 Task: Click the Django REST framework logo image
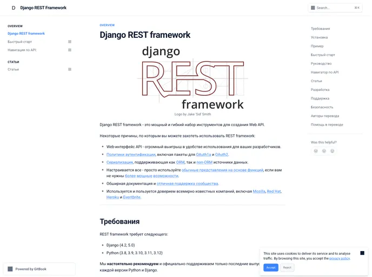[x=192, y=77]
